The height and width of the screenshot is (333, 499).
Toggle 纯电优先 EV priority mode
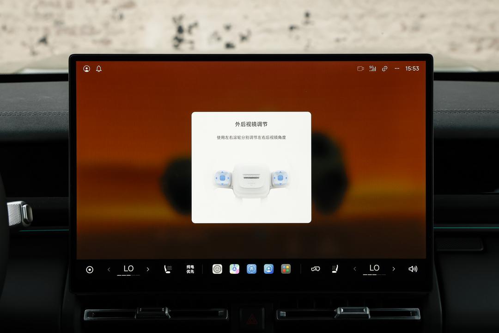click(x=190, y=269)
